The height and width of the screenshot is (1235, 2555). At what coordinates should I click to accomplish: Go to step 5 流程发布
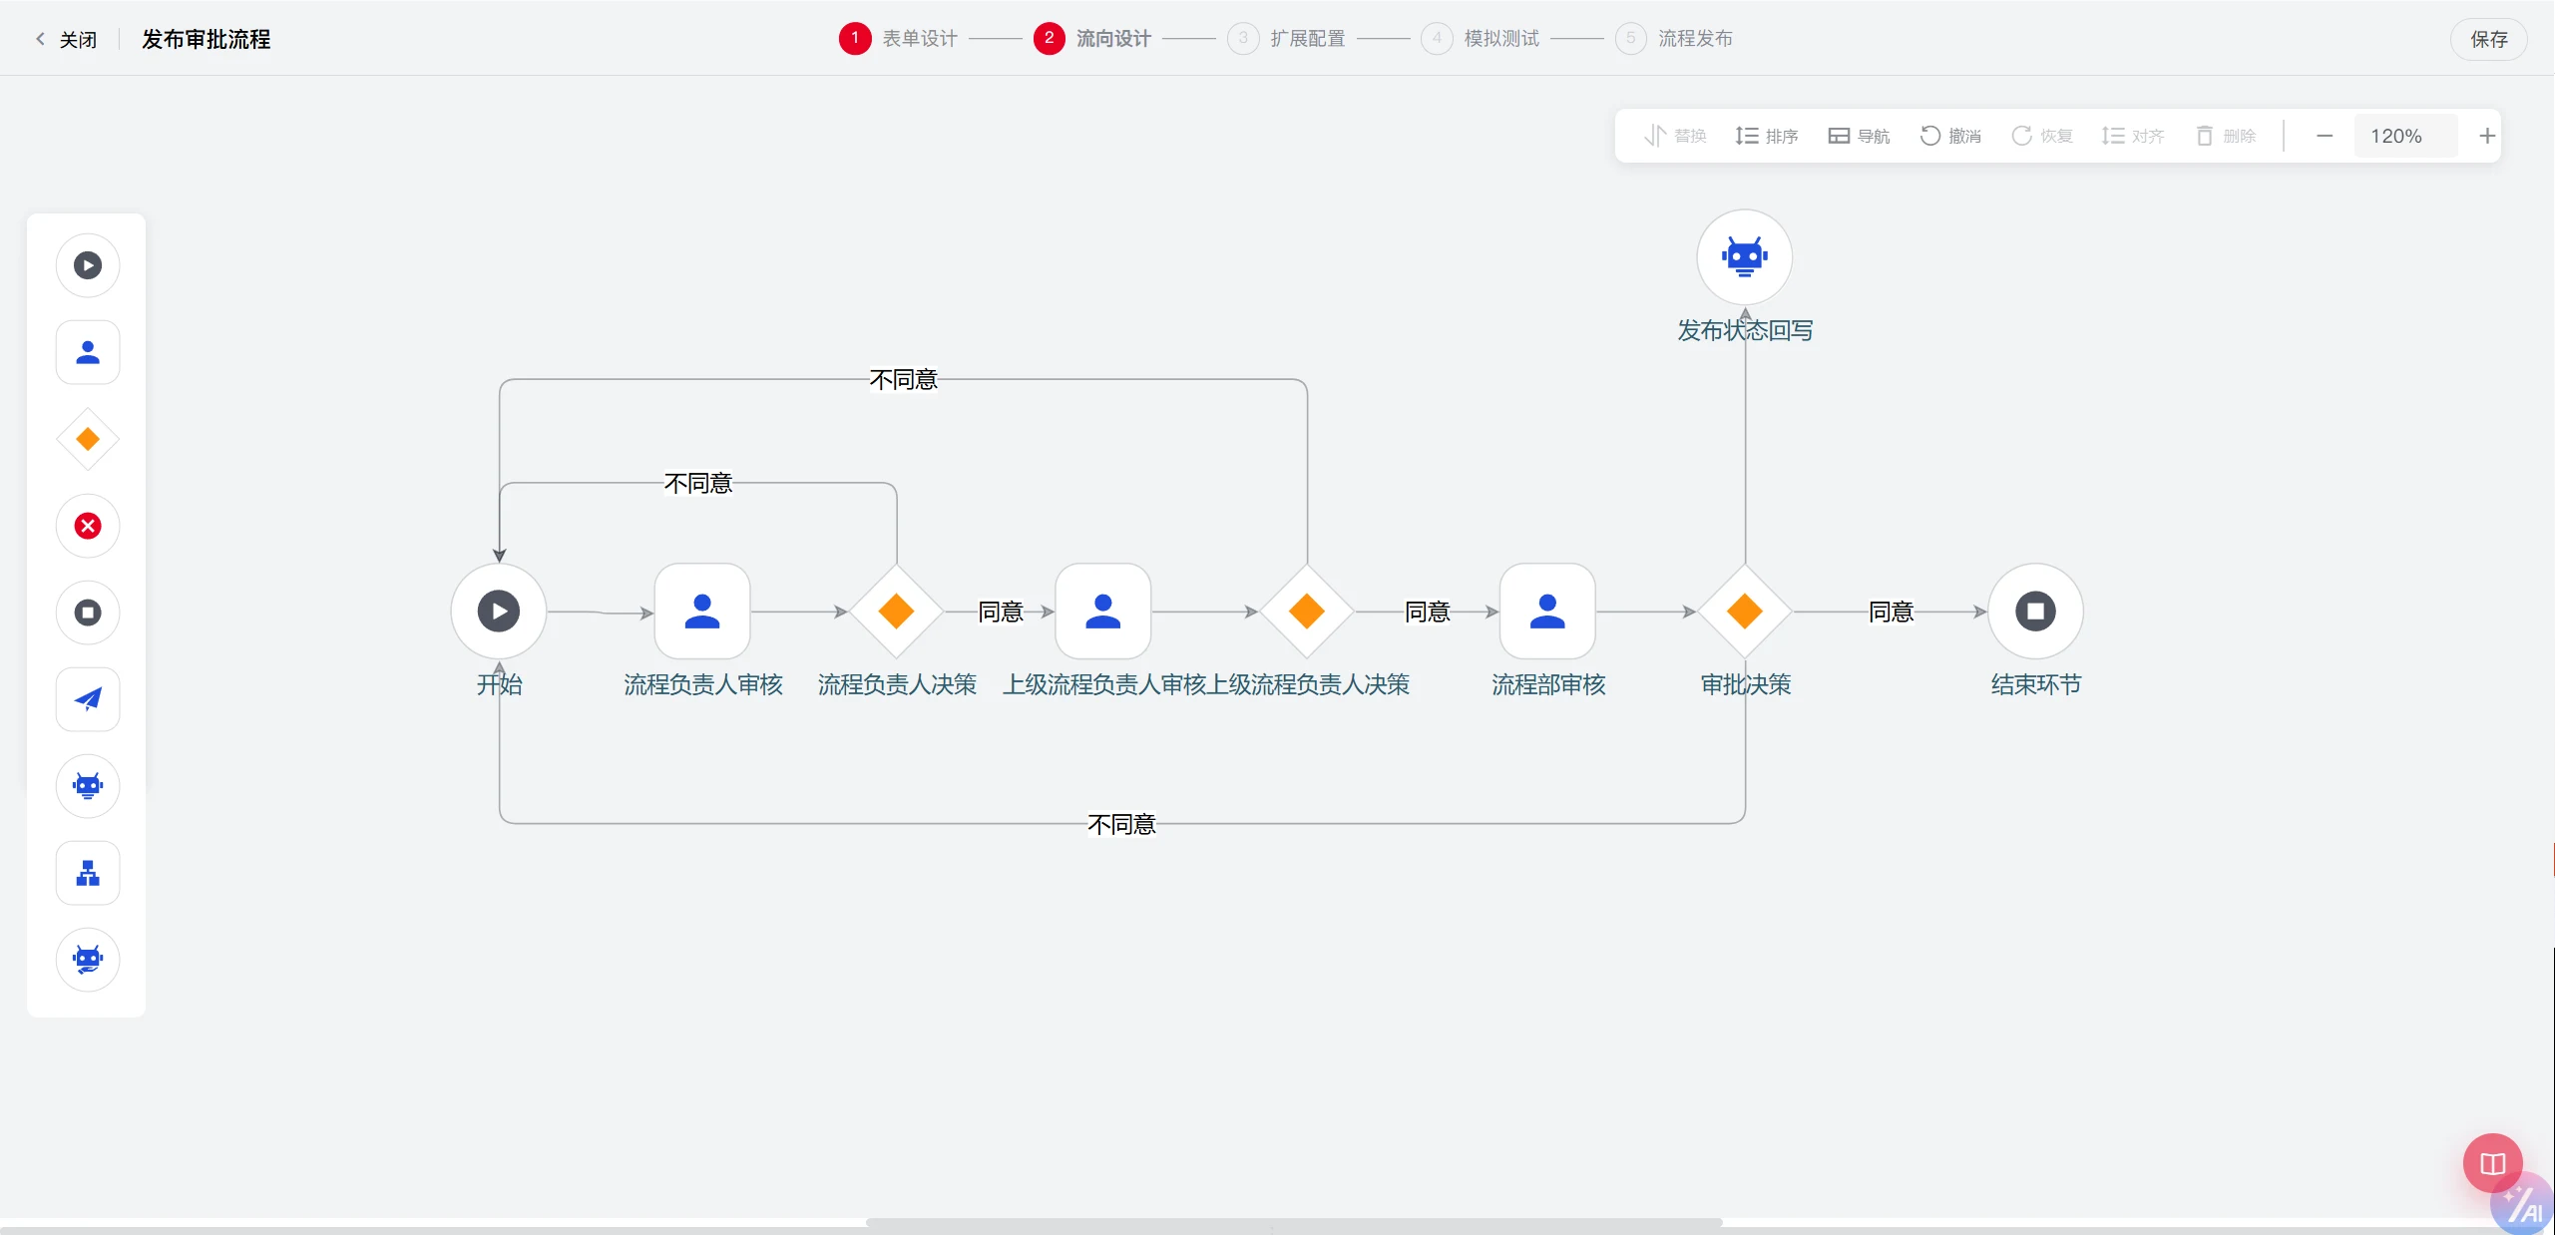point(1675,39)
